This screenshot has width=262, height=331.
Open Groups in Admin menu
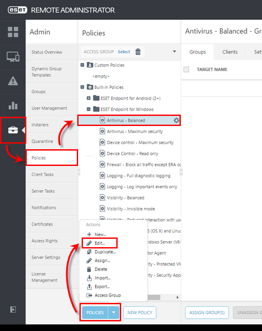click(x=52, y=92)
